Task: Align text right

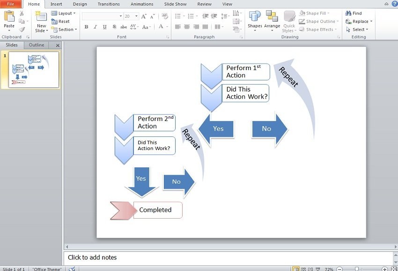Action: (x=196, y=27)
